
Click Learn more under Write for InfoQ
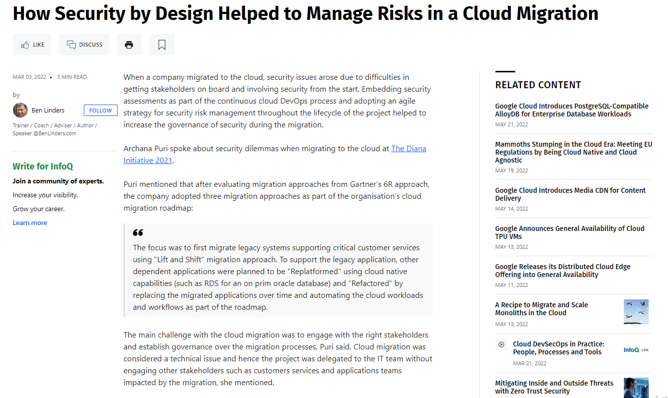pos(30,223)
